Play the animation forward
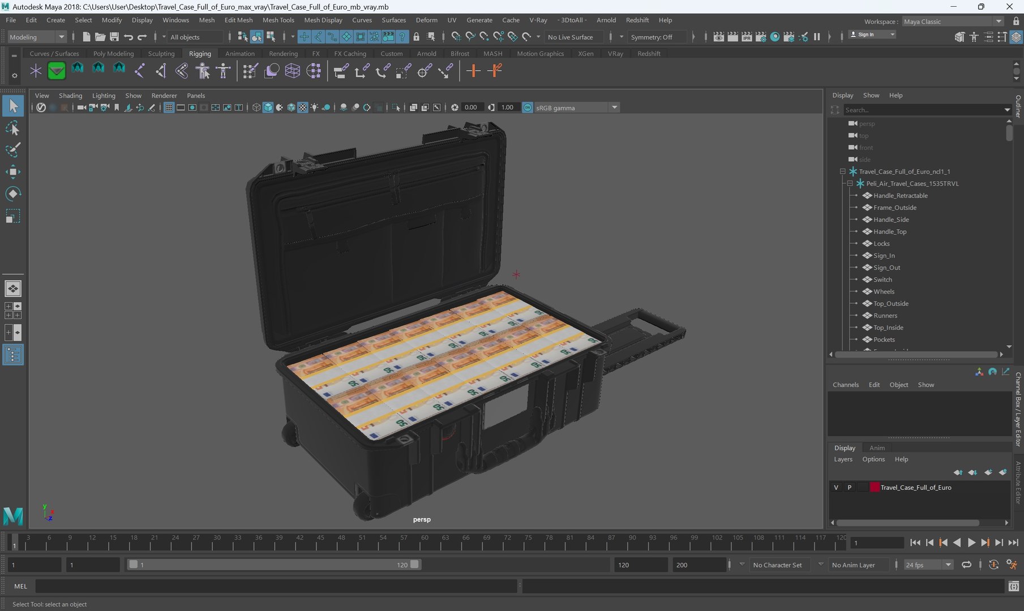The height and width of the screenshot is (611, 1024). pos(971,543)
